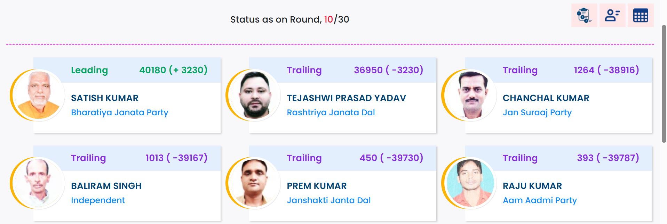Viewport: 667px width, 224px height.
Task: Select the SATISH KUMAR name
Action: tap(105, 98)
